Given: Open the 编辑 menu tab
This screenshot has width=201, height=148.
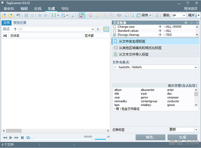Looking at the screenshot, I should coord(24,9).
